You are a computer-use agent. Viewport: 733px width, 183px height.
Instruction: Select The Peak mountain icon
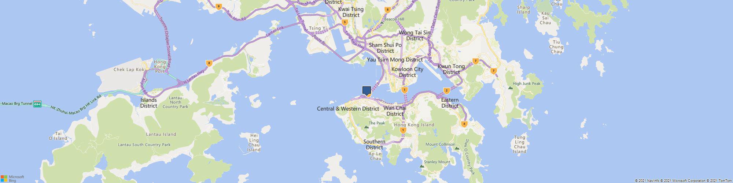[x=366, y=127]
